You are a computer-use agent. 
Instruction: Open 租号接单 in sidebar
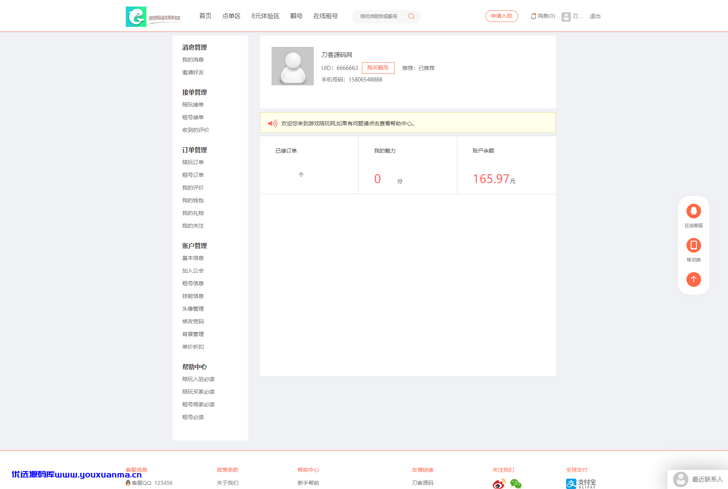(193, 117)
